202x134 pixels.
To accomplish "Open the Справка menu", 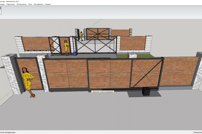I will tap(48, 4).
